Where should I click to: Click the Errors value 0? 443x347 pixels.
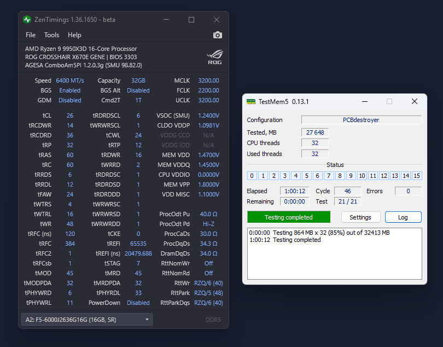click(408, 191)
